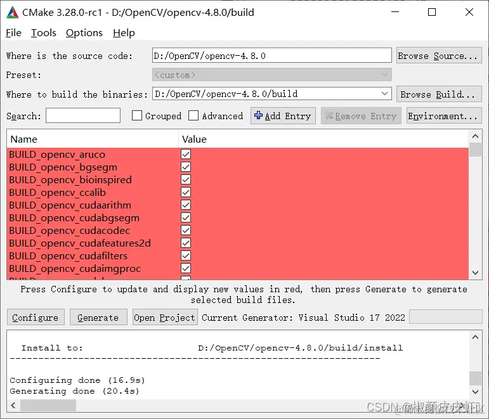Open the Preset custom dropdown
Image resolution: width=489 pixels, height=419 pixels.
click(272, 75)
